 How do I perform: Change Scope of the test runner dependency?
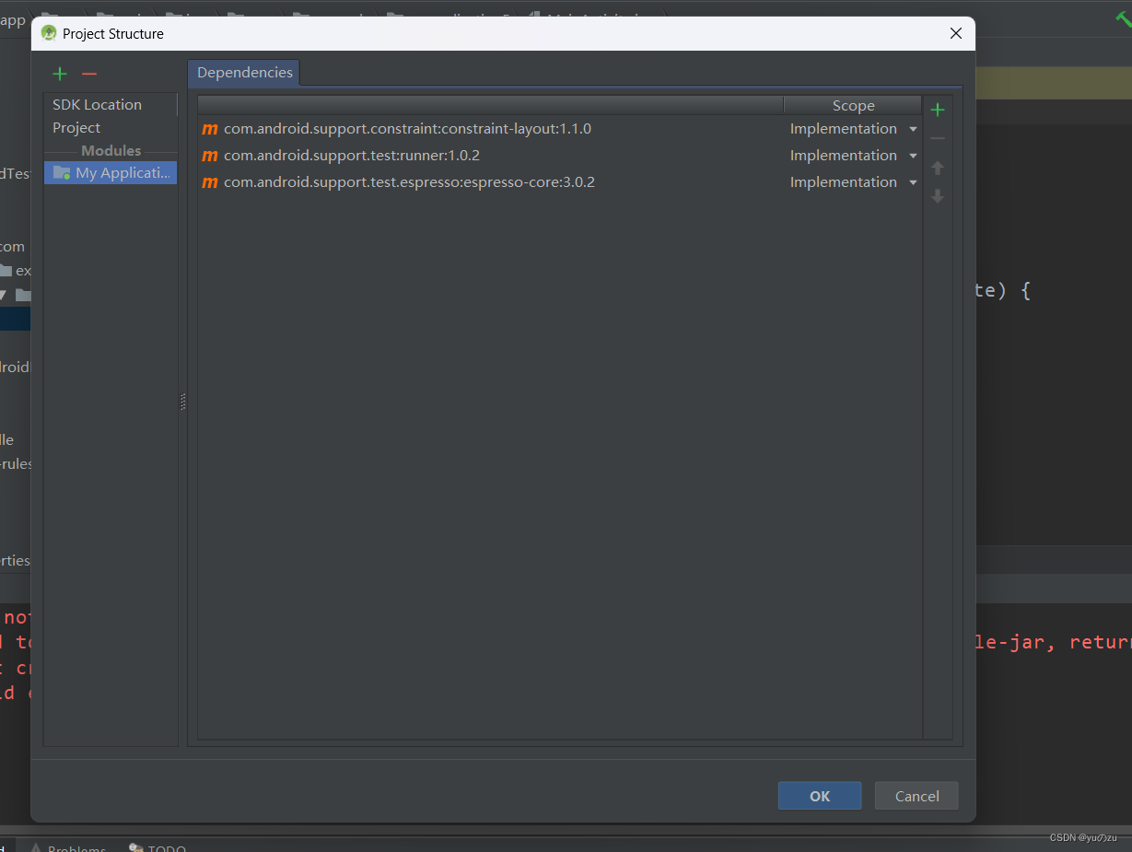(912, 155)
